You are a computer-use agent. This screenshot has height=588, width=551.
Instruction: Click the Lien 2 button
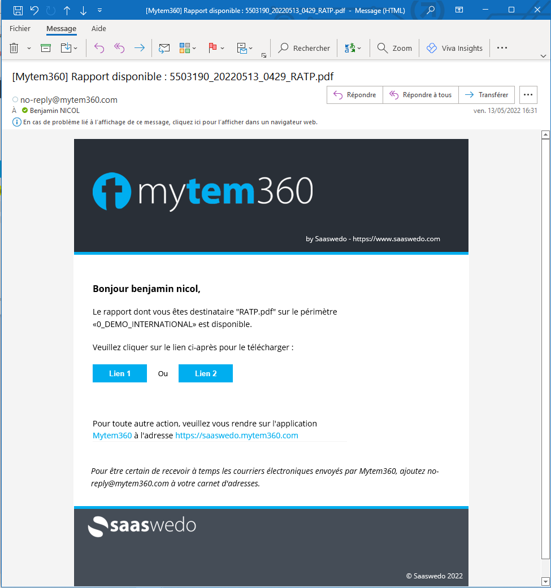[206, 373]
